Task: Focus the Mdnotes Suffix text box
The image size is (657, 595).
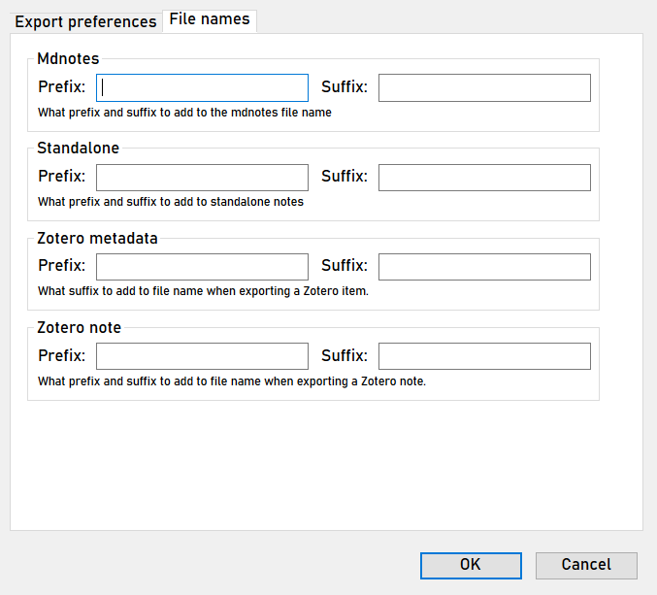Action: (484, 87)
